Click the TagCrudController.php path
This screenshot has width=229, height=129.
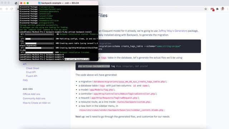(x=124, y=94)
